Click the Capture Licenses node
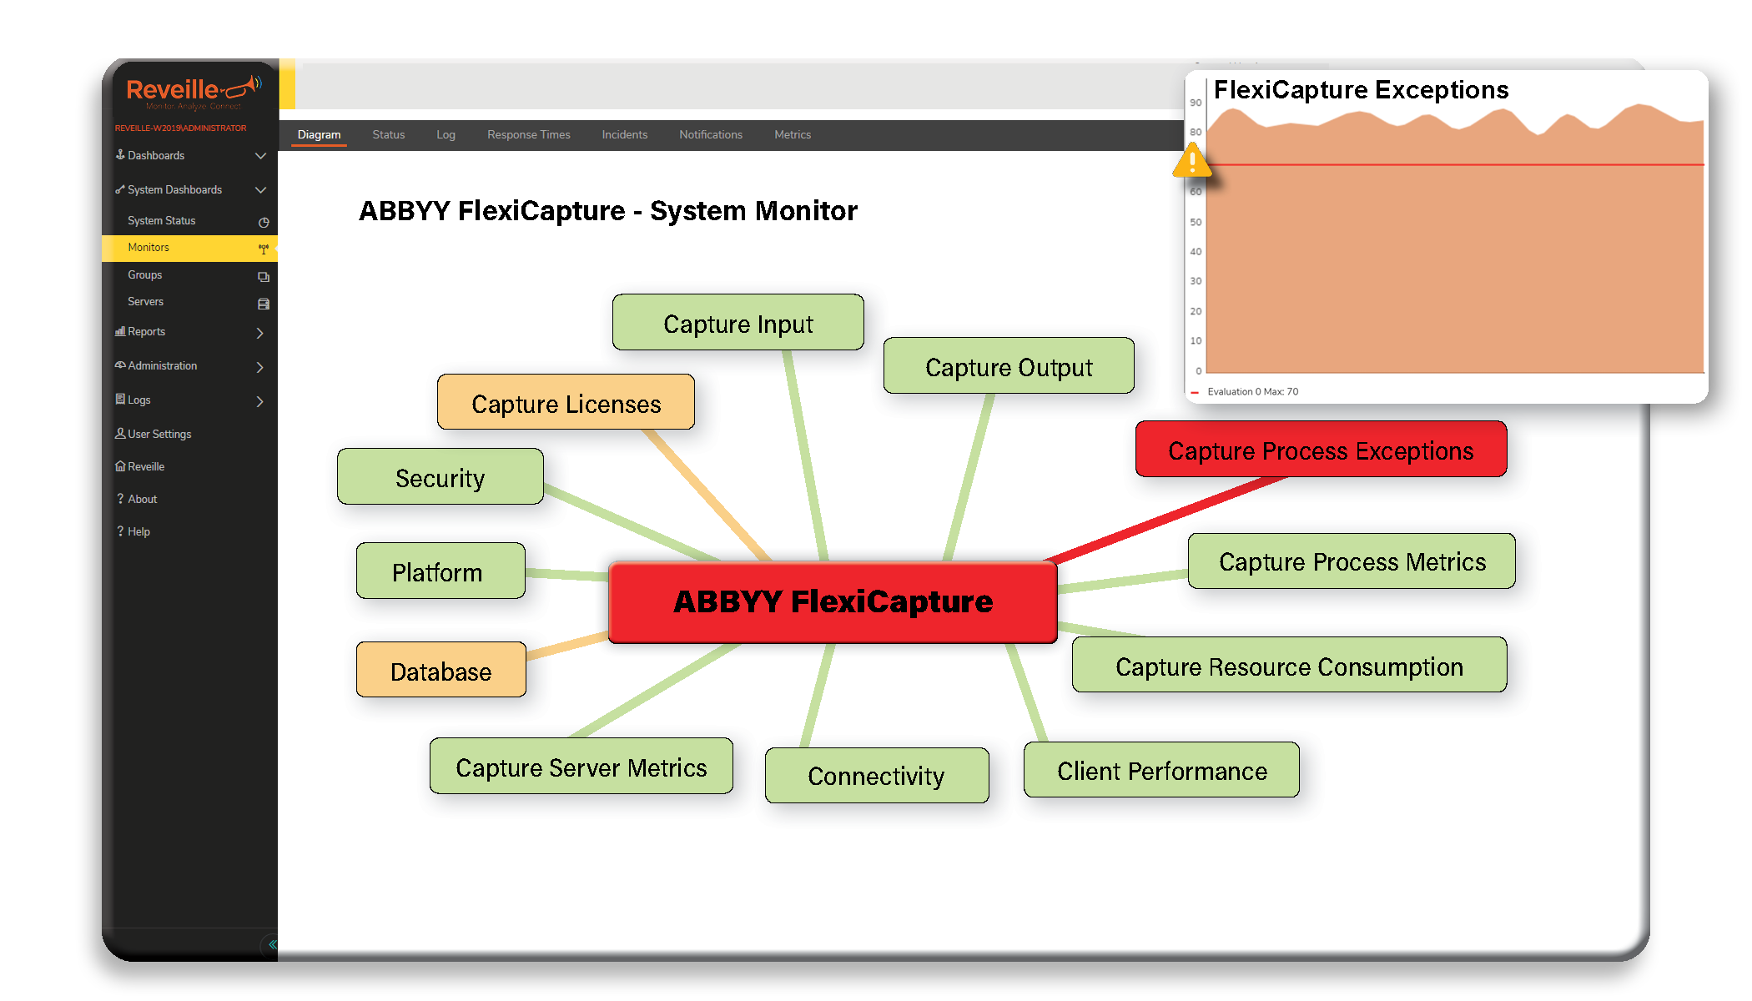The width and height of the screenshot is (1752, 1001). pyautogui.click(x=566, y=403)
